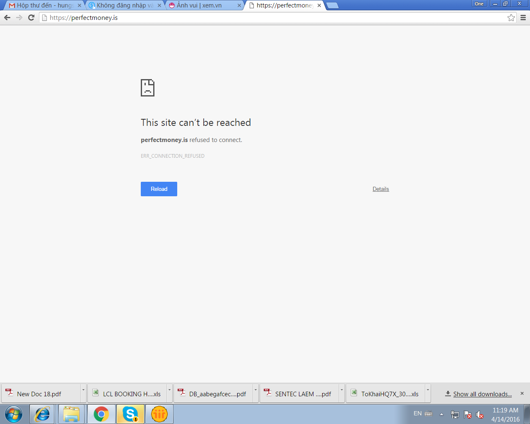Go back with the browser back arrow
The height and width of the screenshot is (424, 530).
(7, 17)
